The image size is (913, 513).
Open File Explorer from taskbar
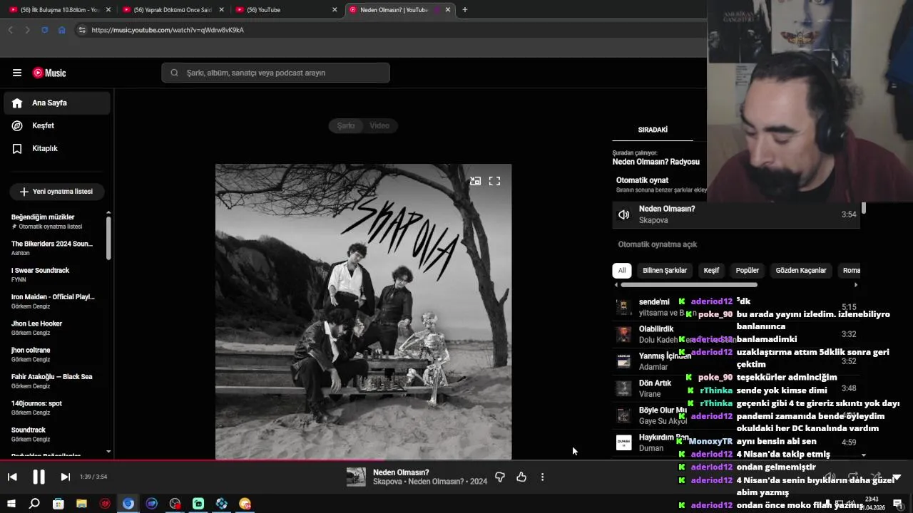(x=81, y=504)
